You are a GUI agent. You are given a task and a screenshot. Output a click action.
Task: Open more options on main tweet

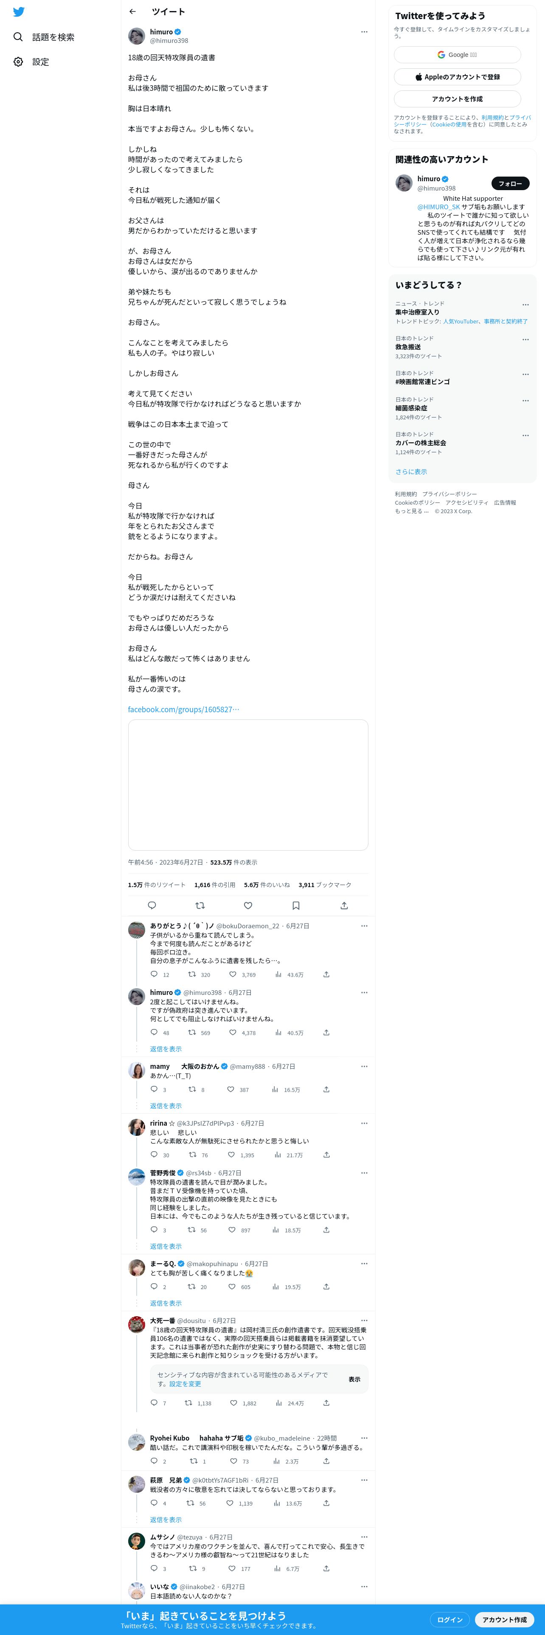coord(364,32)
